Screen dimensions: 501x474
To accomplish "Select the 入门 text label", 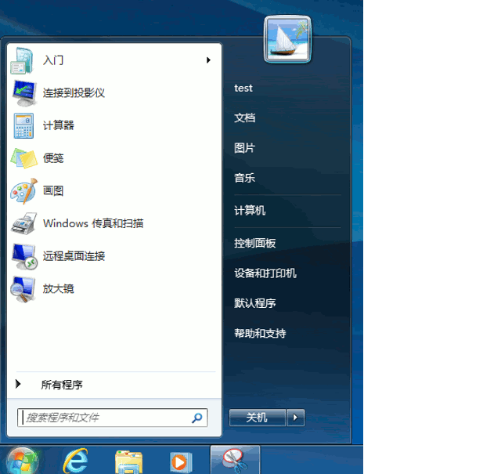I will click(53, 60).
